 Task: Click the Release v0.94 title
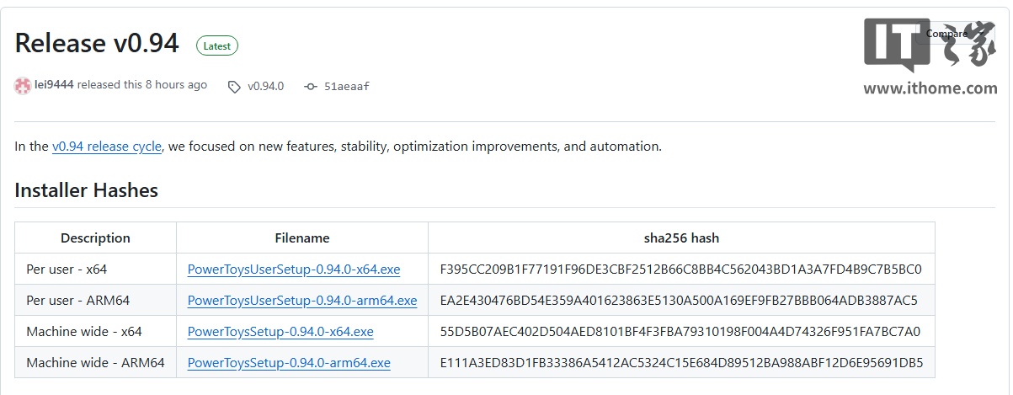(97, 43)
